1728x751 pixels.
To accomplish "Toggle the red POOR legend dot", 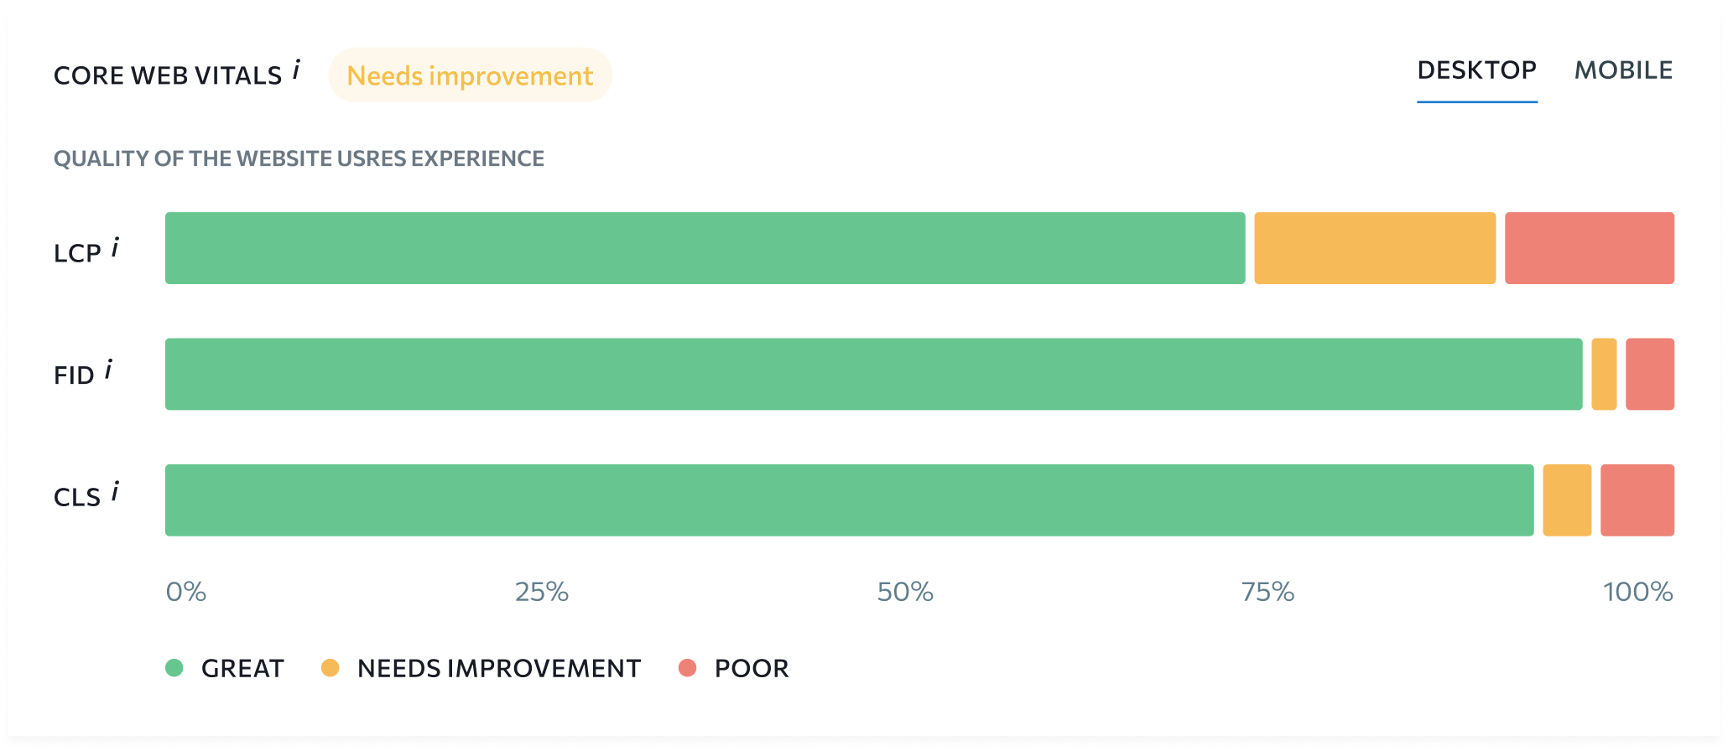I will click(x=687, y=668).
